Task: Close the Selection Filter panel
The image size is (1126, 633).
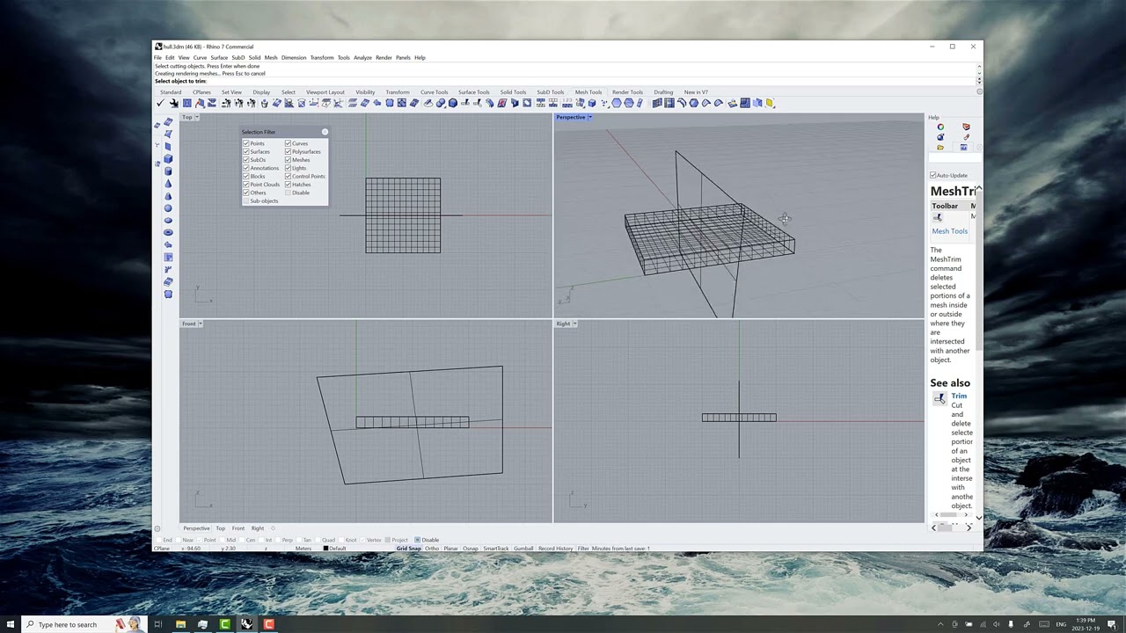Action: click(325, 132)
